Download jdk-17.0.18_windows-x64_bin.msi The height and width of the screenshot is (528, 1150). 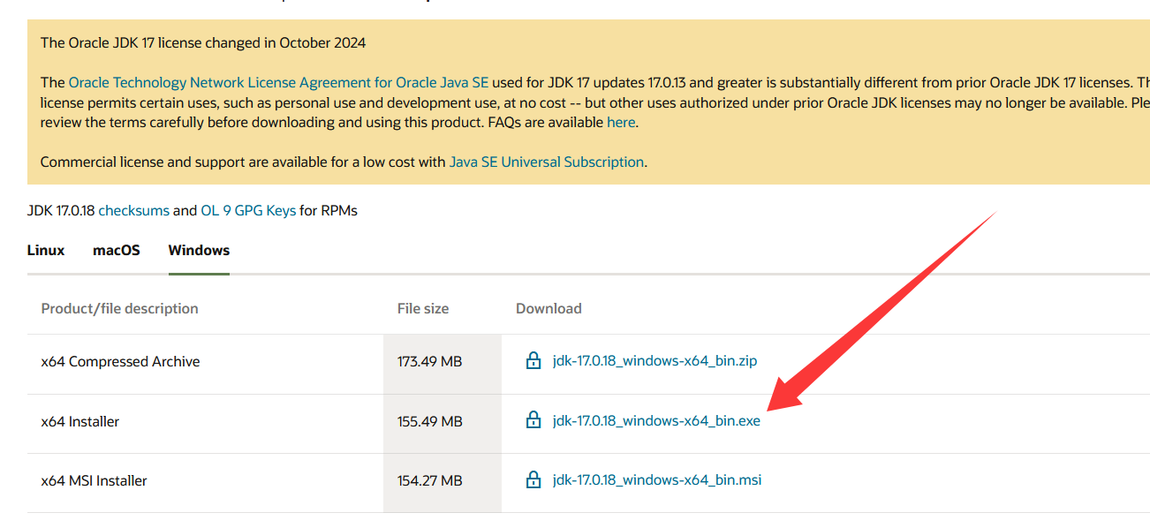pos(656,480)
